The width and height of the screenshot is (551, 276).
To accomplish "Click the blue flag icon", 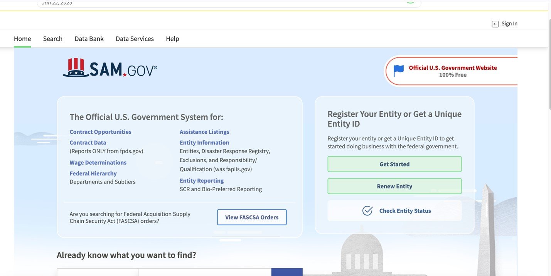I will point(399,71).
